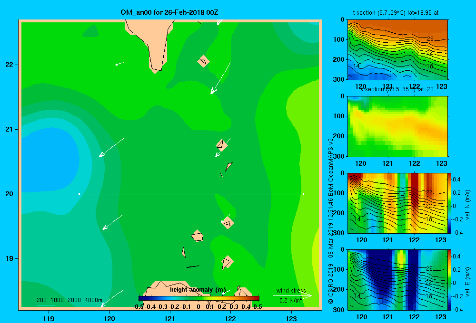This screenshot has height=323, width=476.
Task: Click the '14' isotherm label in temperature section
Action: point(357,66)
